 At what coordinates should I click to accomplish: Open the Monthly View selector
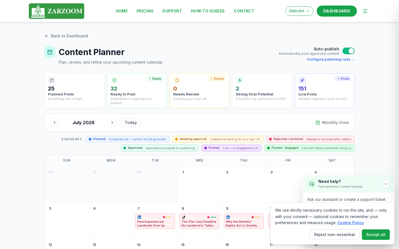point(332,123)
